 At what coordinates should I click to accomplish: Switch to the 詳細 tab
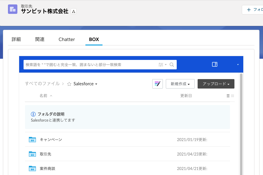[x=16, y=39]
